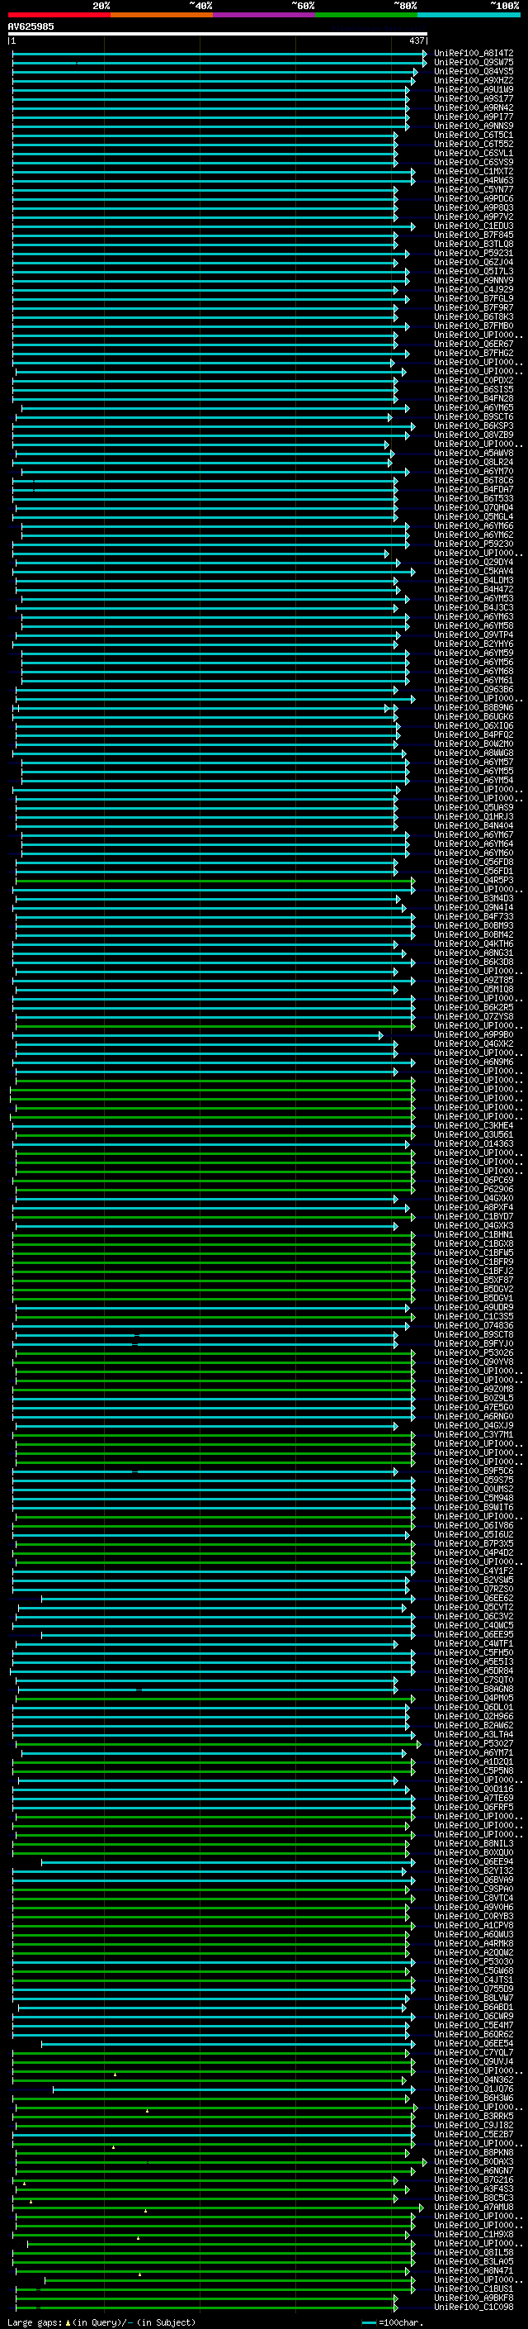Select label UniRef100_C1BHN1

[x=473, y=1234]
